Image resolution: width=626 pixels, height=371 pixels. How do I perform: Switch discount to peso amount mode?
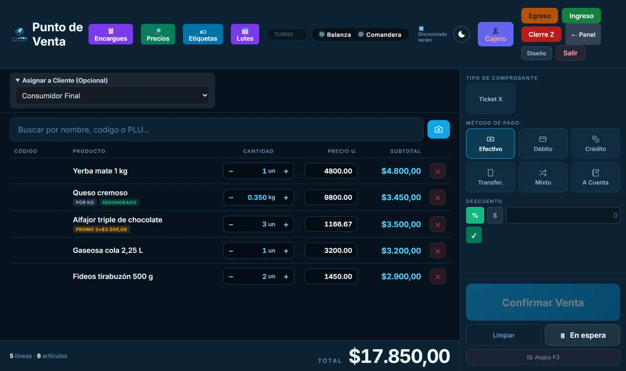pyautogui.click(x=495, y=215)
